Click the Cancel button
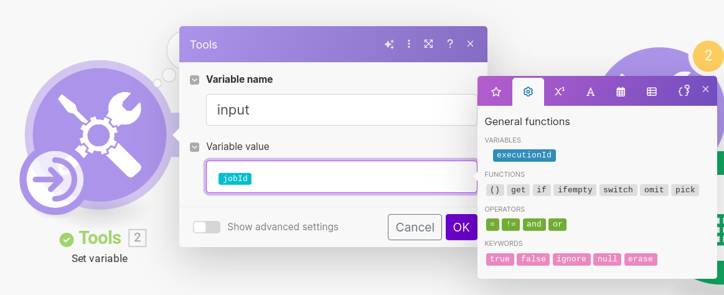 click(x=415, y=227)
